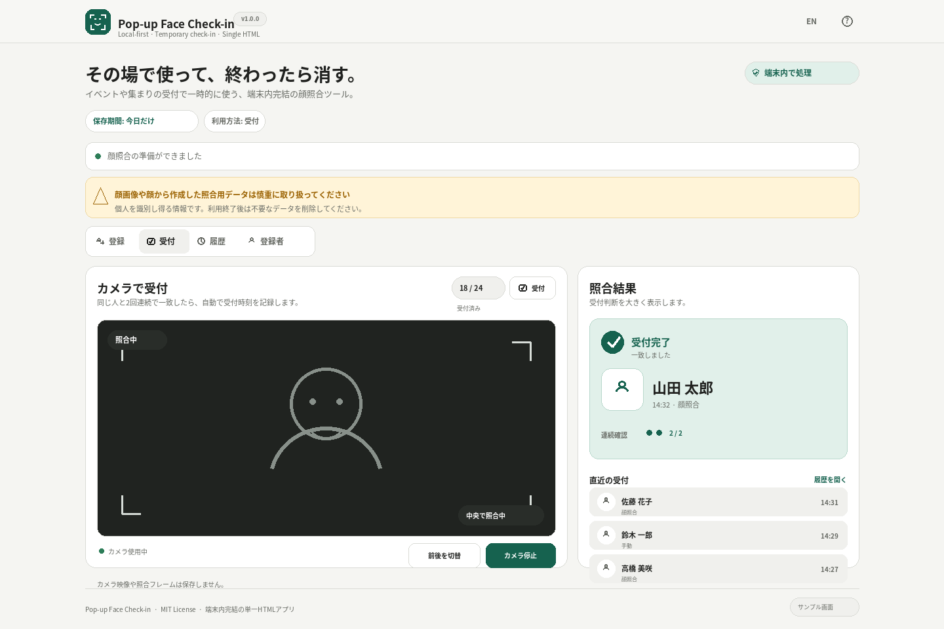Click the 18 / 24 checked-in counter
This screenshot has height=629, width=944.
pyautogui.click(x=478, y=288)
